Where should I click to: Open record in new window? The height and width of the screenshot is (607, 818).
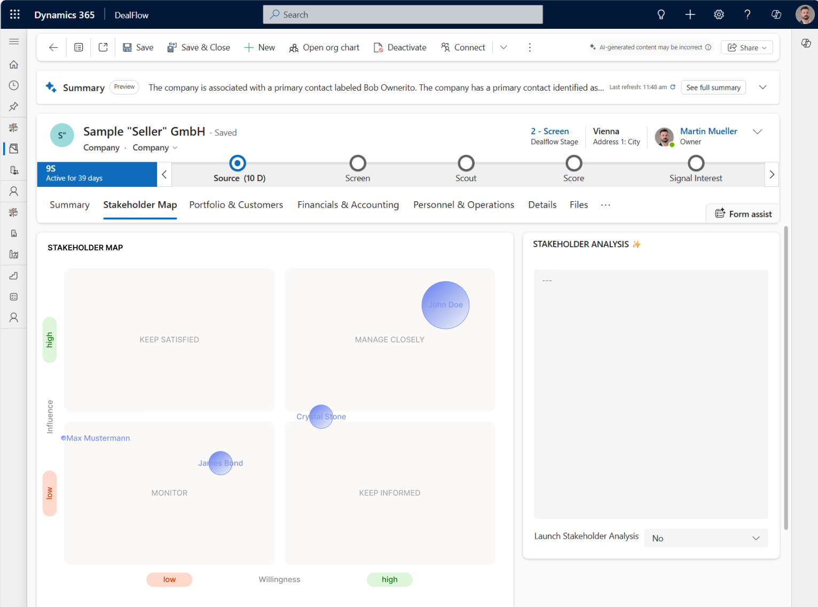click(x=103, y=48)
